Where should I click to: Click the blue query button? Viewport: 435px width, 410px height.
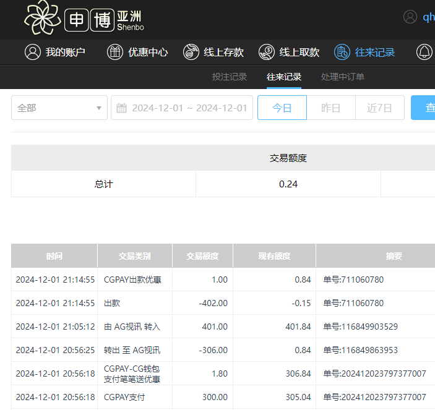tap(423, 108)
